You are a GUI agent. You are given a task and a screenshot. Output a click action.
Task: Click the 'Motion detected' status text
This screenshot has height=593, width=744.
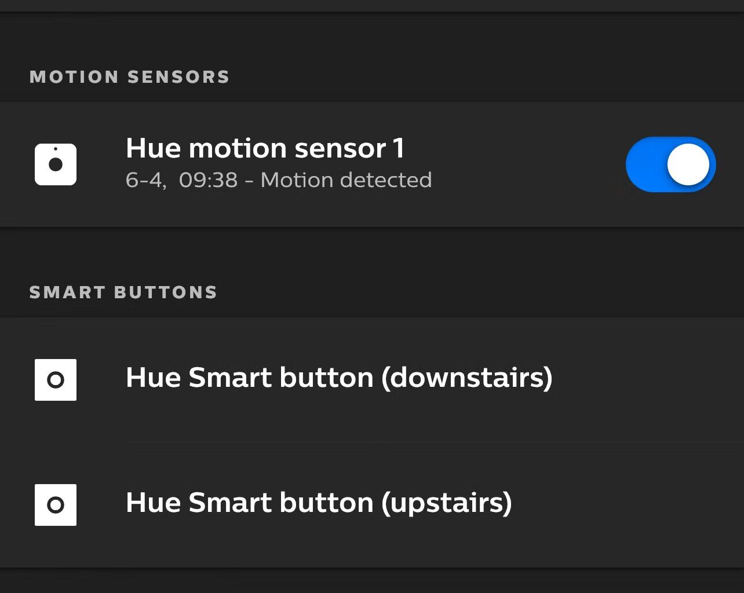pyautogui.click(x=347, y=180)
